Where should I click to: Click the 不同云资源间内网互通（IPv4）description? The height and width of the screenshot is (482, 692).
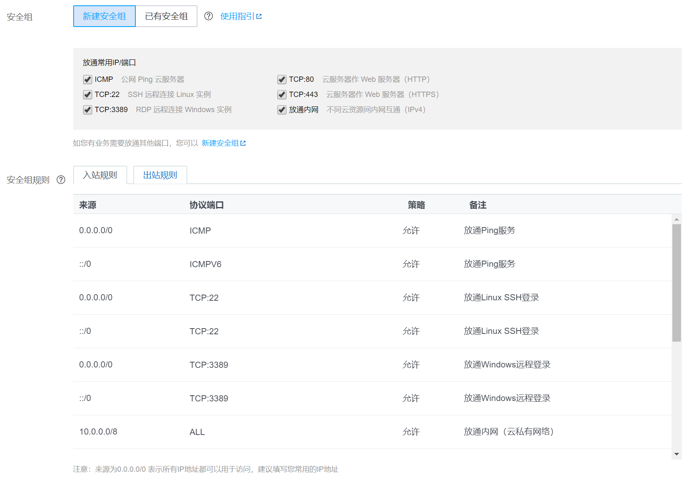click(376, 110)
